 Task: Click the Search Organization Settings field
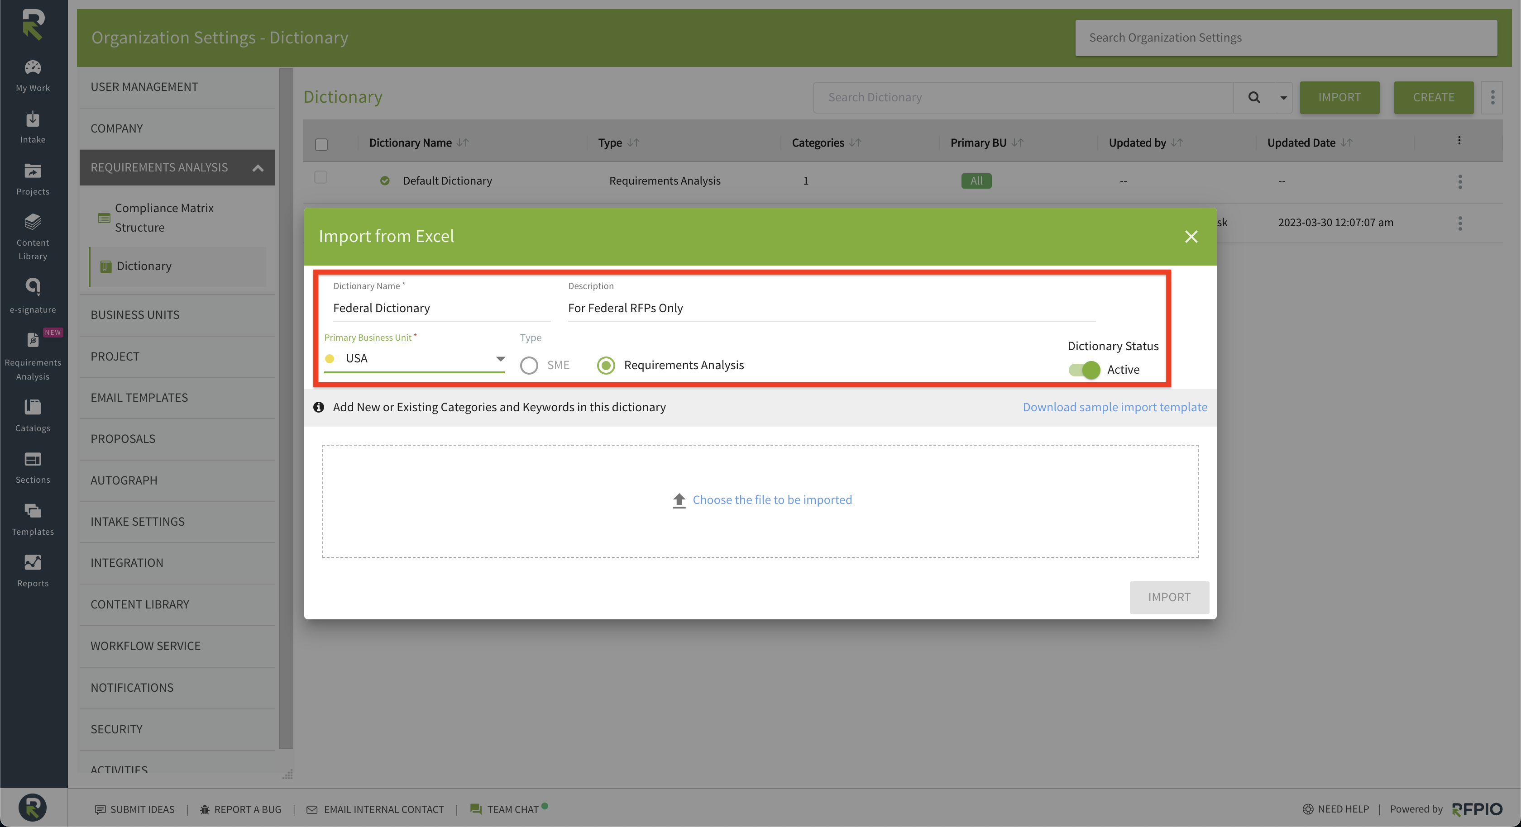pyautogui.click(x=1286, y=38)
